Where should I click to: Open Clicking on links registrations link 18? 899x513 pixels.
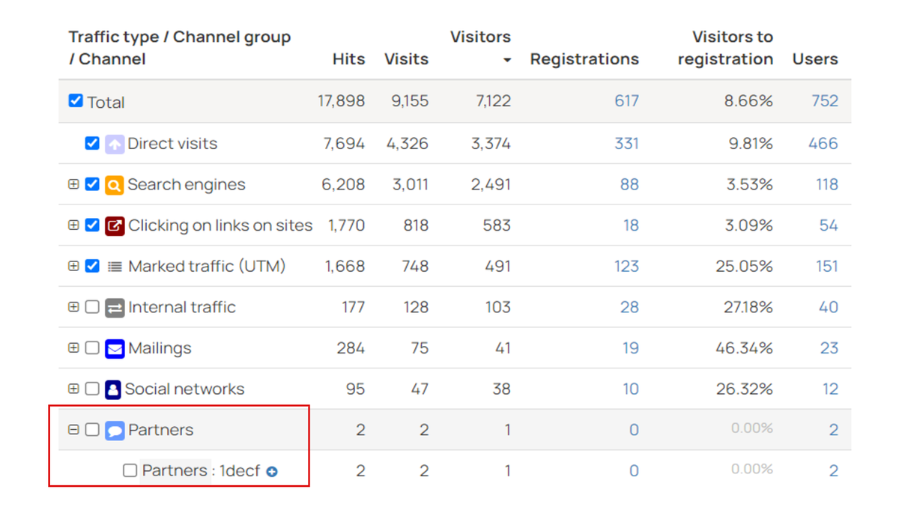pyautogui.click(x=631, y=225)
